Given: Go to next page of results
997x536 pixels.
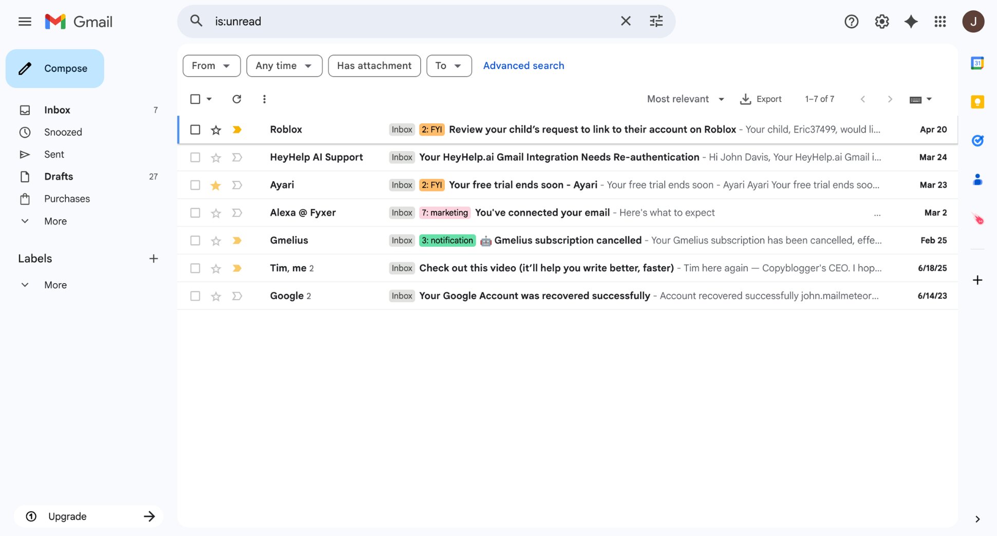Looking at the screenshot, I should pyautogui.click(x=890, y=99).
